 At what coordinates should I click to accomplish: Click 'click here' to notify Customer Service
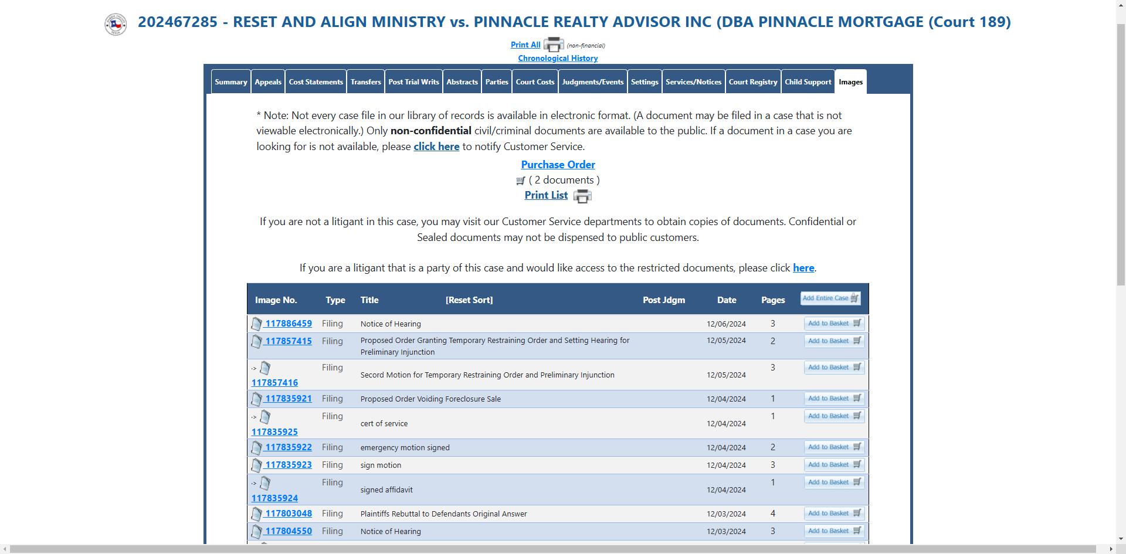click(x=436, y=147)
